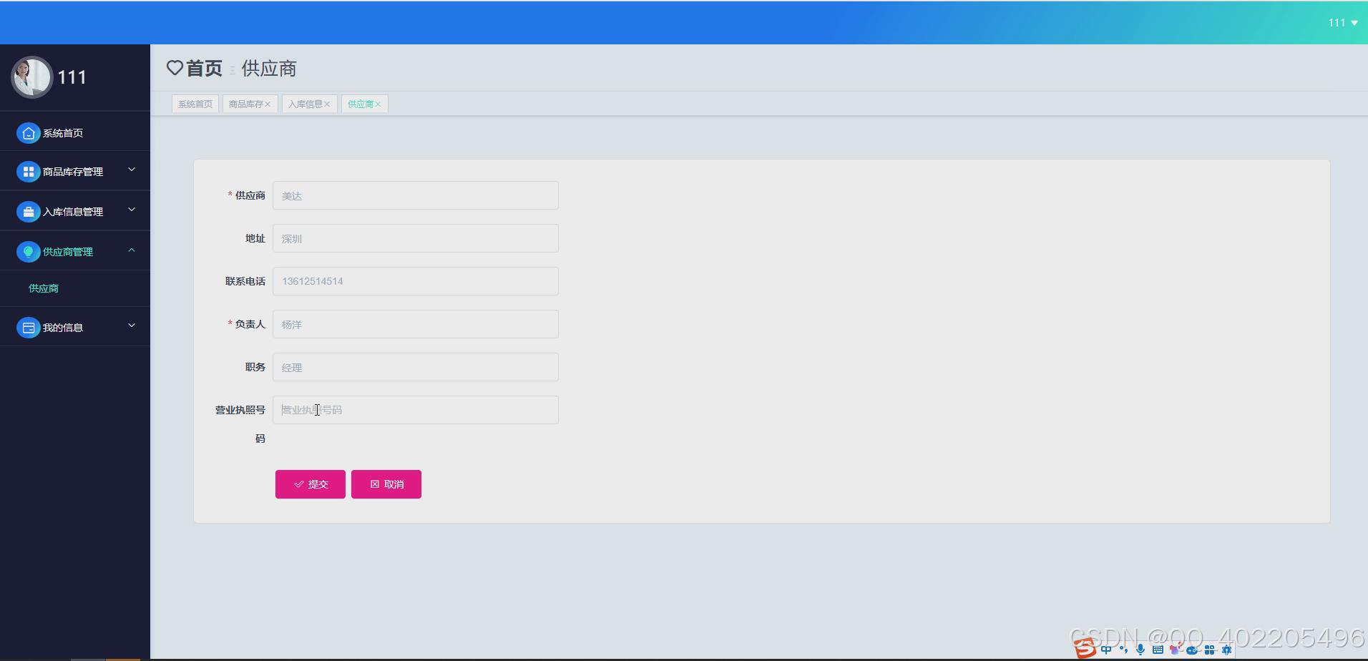
Task: Click the user avatar in the sidebar
Action: (x=31, y=77)
